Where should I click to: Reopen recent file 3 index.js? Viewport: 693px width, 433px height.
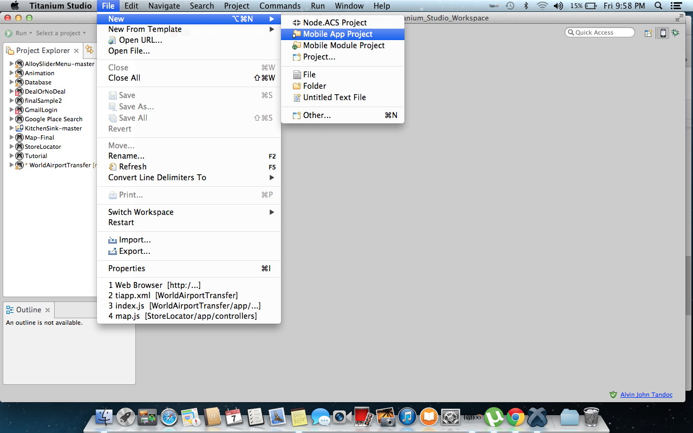(188, 306)
